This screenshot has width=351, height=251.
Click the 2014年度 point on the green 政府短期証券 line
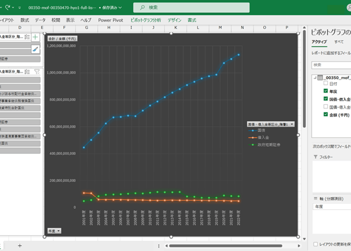click(180, 192)
